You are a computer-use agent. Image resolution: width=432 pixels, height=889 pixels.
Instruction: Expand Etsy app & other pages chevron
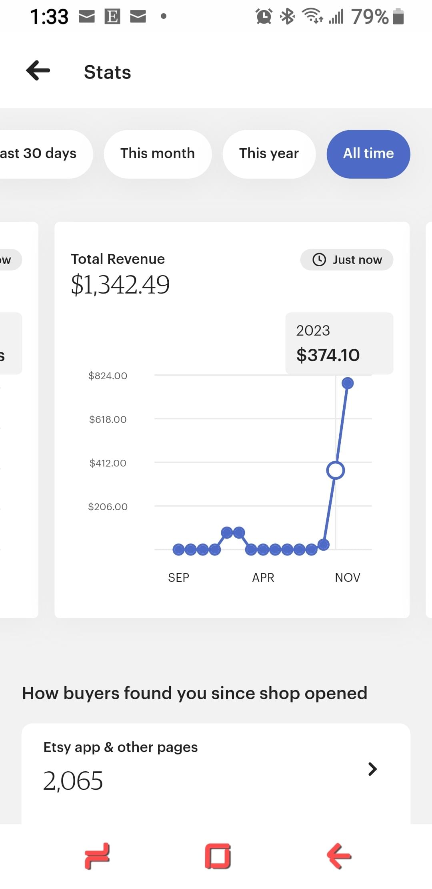(372, 768)
